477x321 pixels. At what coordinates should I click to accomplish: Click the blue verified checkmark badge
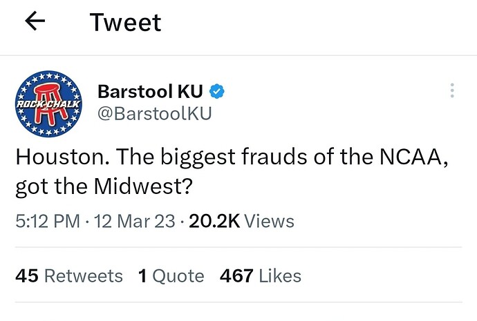tap(217, 91)
